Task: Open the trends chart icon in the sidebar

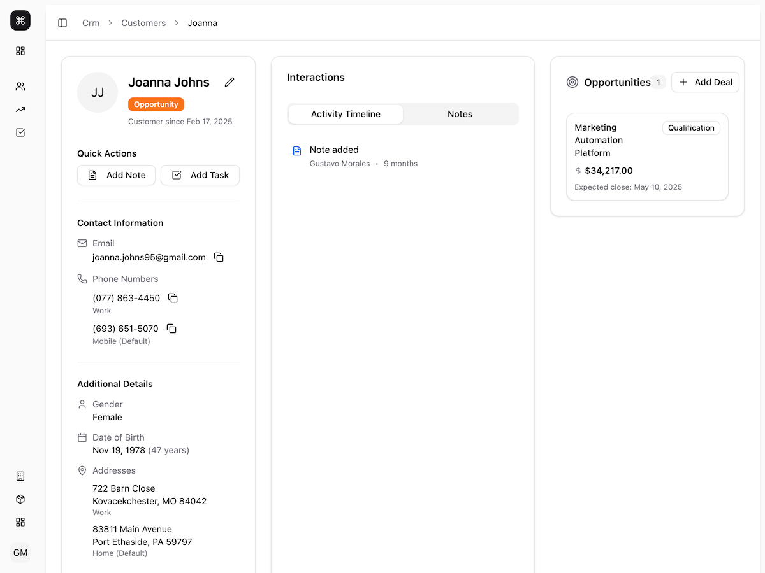Action: pos(20,109)
